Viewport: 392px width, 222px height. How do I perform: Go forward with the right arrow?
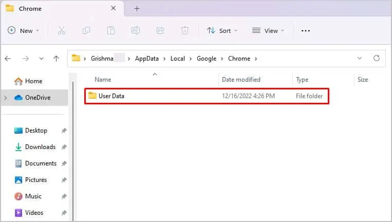25,59
